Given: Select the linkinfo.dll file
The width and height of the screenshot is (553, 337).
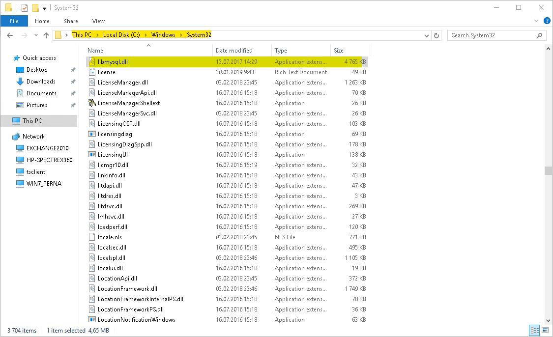Looking at the screenshot, I should (112, 175).
